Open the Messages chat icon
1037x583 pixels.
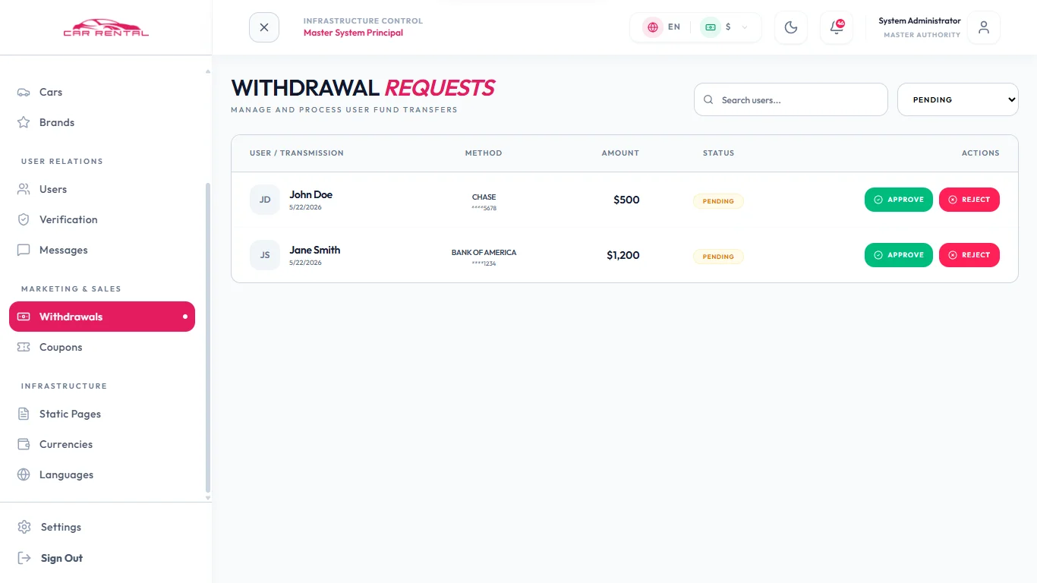(x=24, y=250)
